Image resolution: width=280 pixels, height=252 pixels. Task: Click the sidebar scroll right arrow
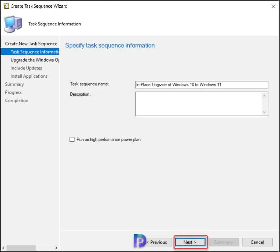pos(56,248)
